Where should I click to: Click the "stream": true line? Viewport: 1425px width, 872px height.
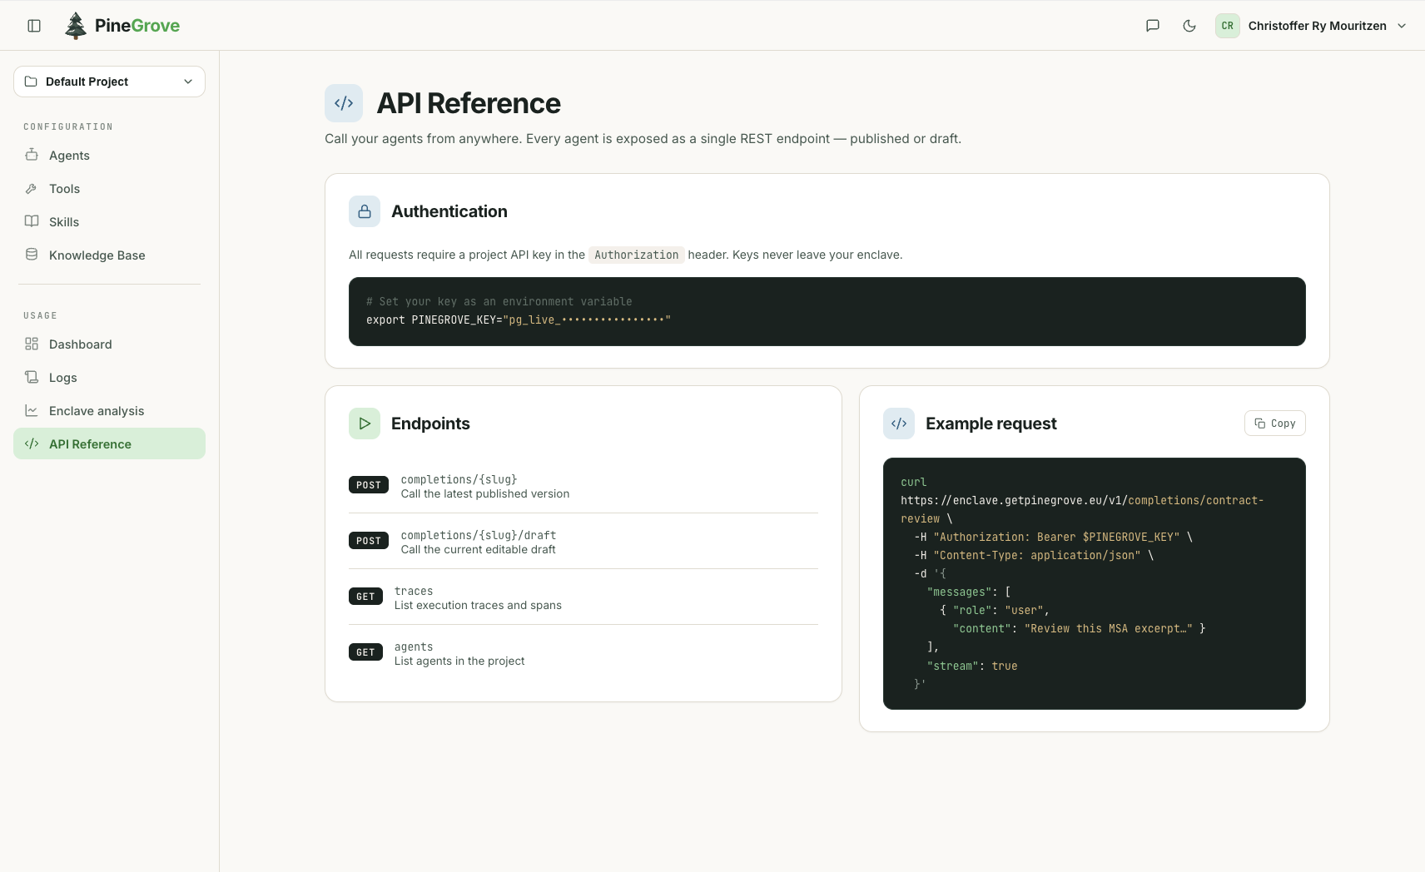click(x=972, y=666)
